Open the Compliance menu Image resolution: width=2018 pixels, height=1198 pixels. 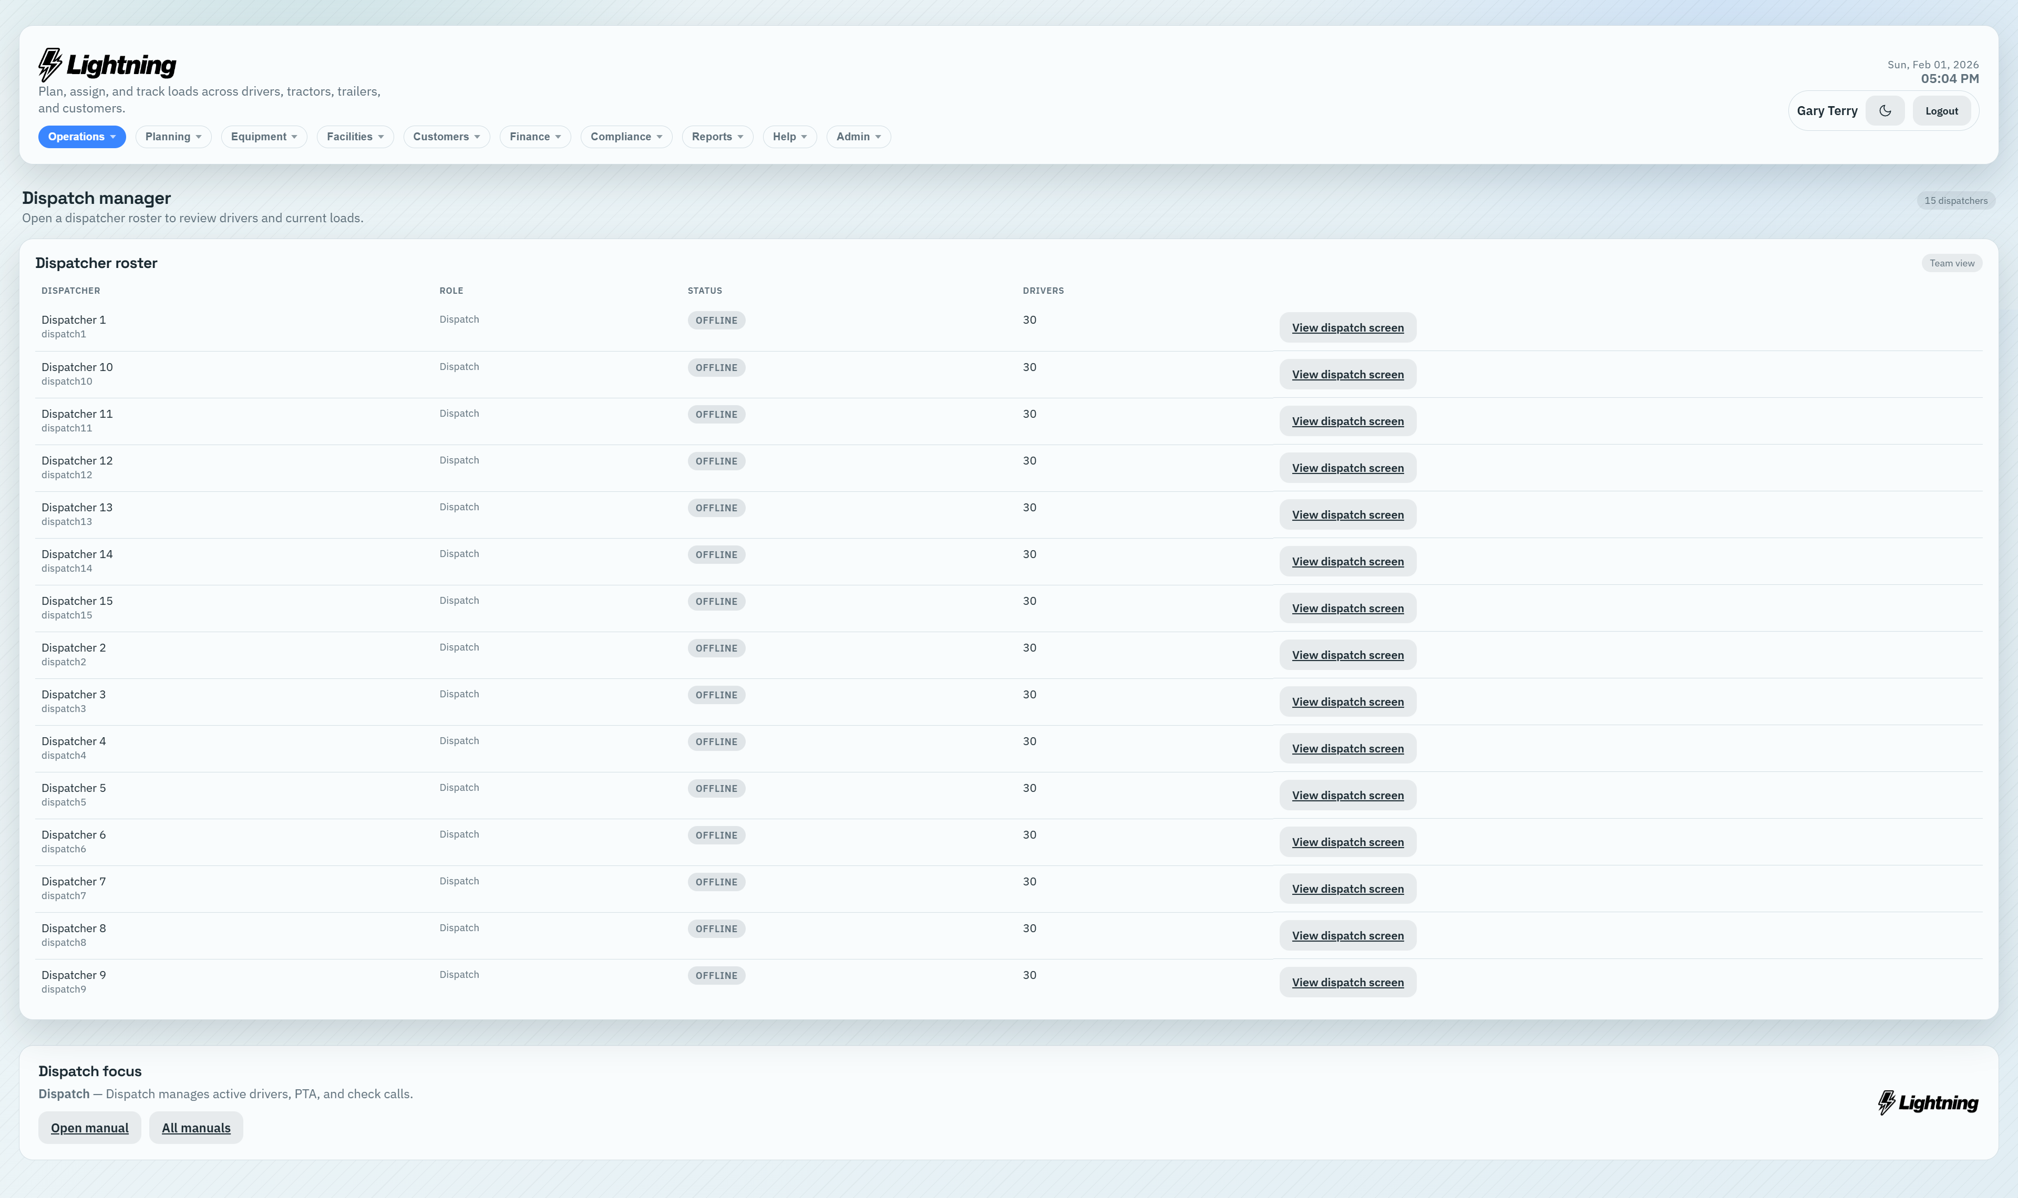[x=625, y=137]
